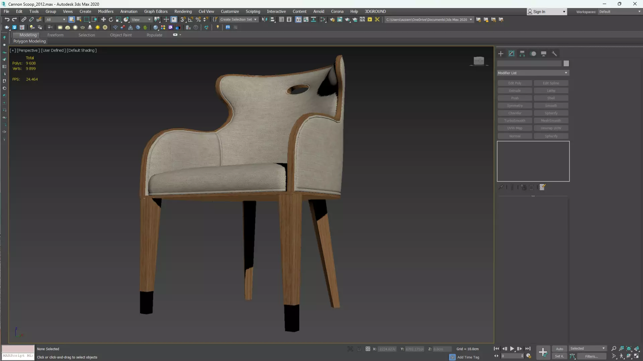Toggle Absolute/Offset transform type-in mode
This screenshot has width=643, height=361.
click(x=368, y=349)
